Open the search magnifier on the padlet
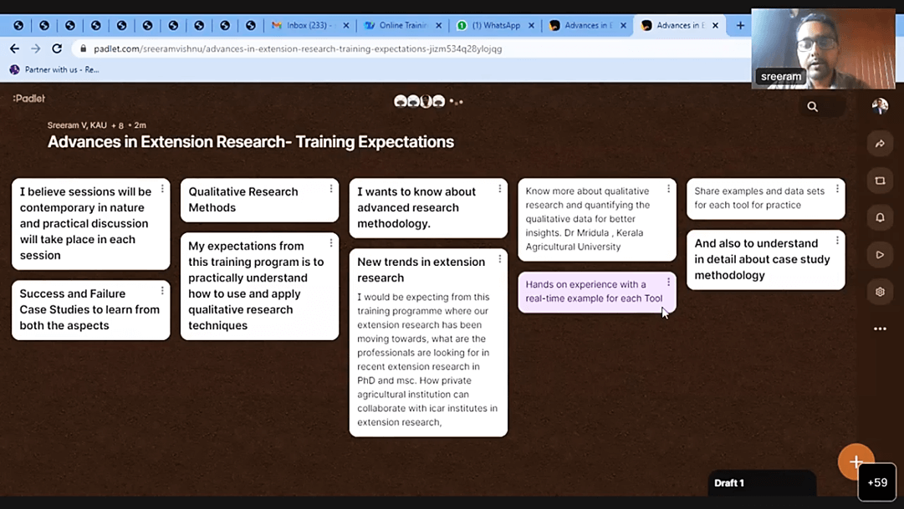Screen dimensions: 904x509 click(x=812, y=107)
